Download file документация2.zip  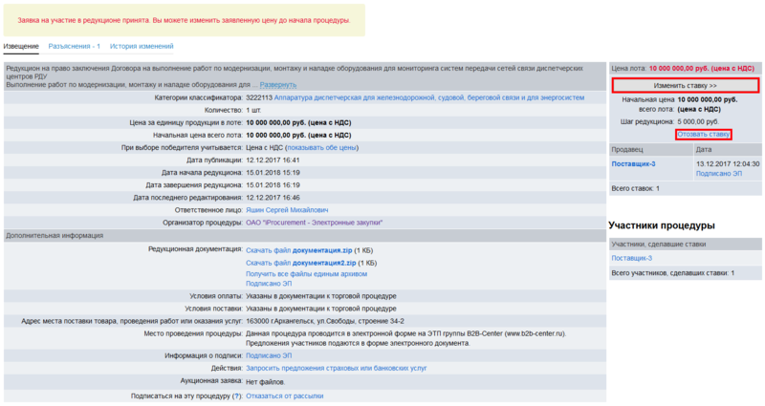[302, 262]
